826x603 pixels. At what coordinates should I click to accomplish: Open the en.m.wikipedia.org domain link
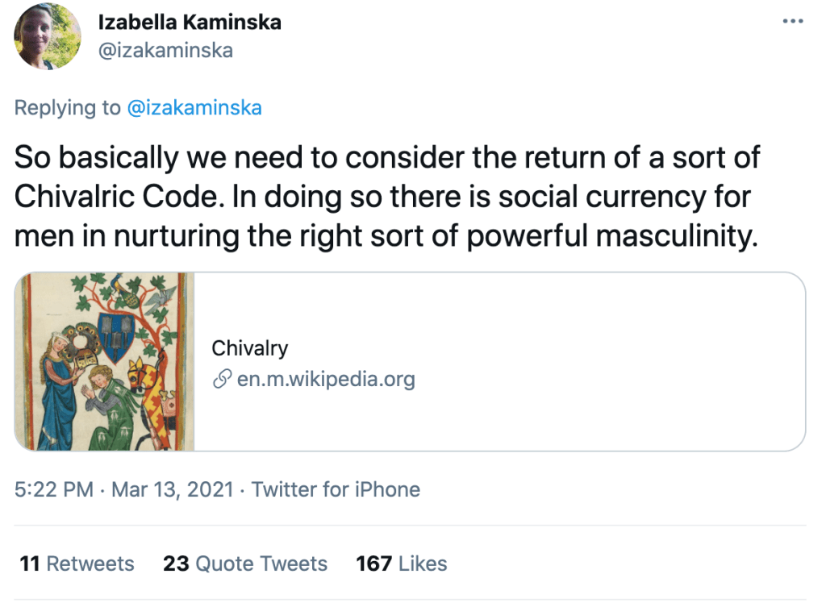[x=326, y=379]
